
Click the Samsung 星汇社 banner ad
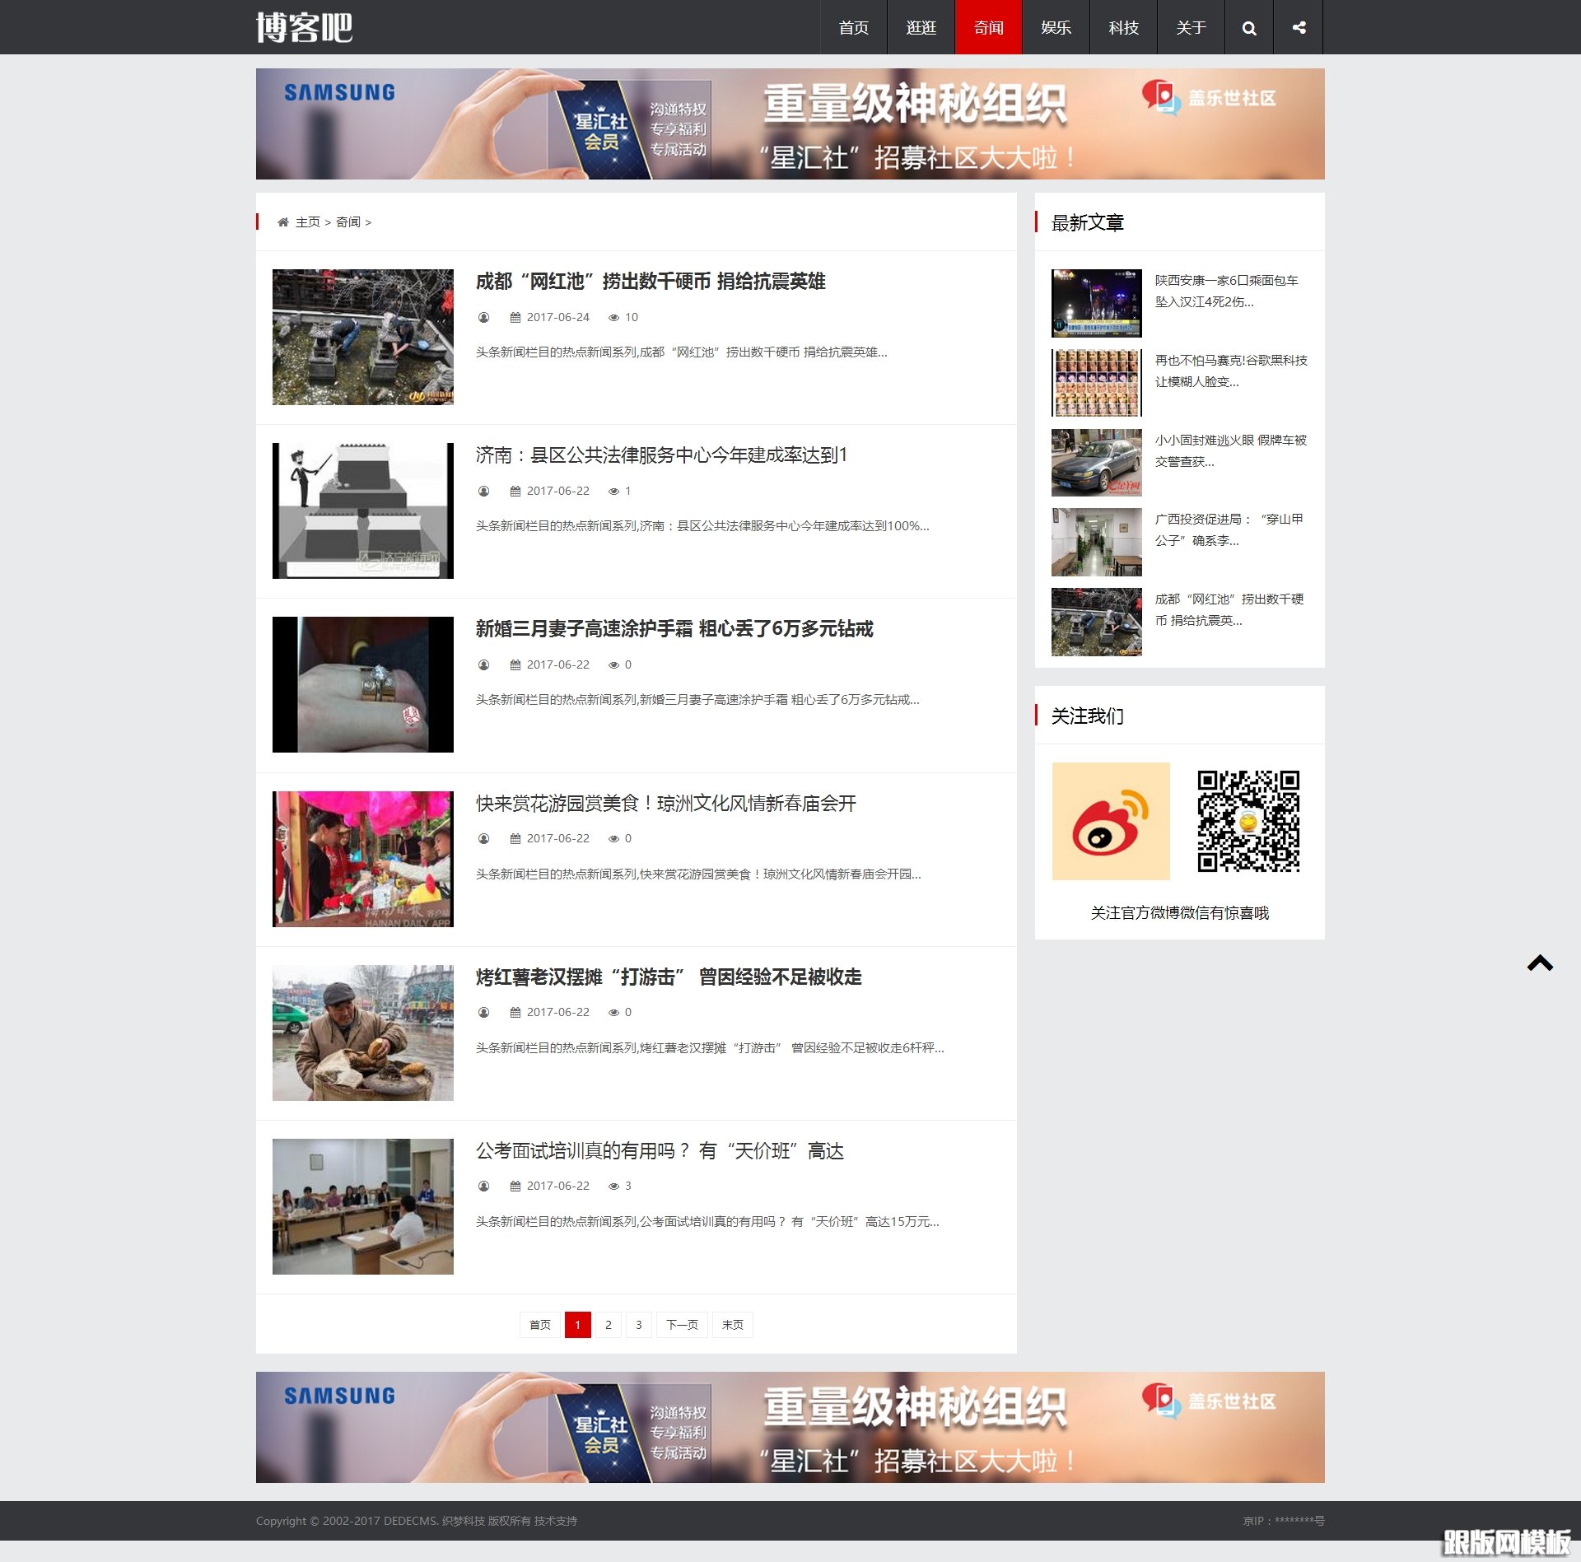(790, 124)
